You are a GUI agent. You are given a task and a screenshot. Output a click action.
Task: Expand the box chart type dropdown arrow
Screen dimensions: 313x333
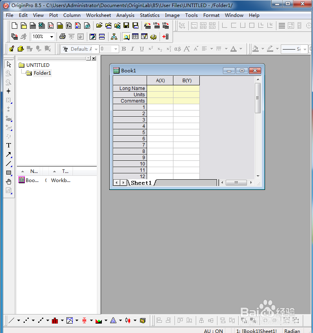[91, 320]
